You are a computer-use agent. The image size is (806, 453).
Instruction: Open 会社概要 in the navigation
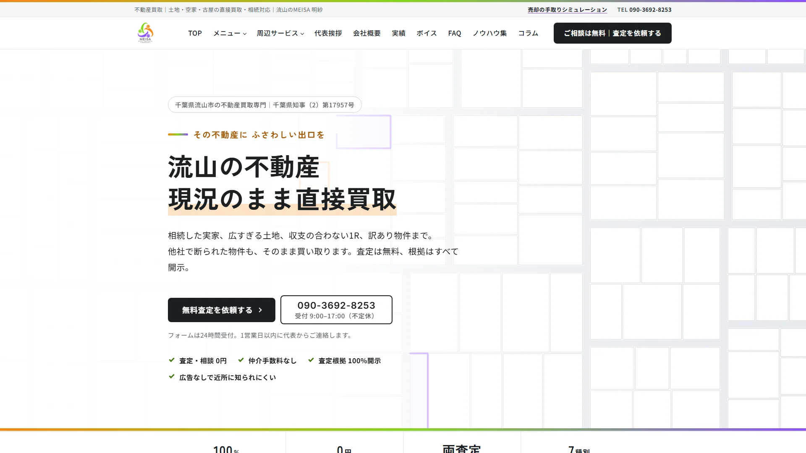366,33
